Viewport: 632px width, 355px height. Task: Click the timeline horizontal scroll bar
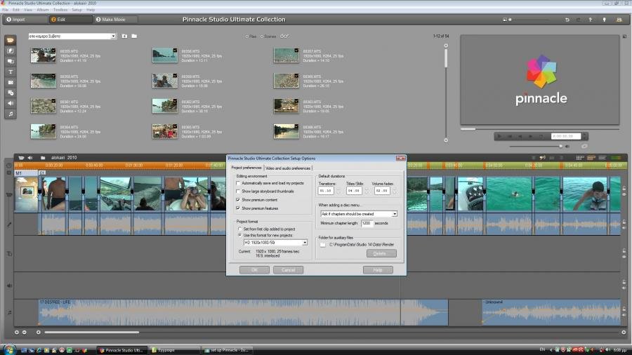pyautogui.click(x=92, y=333)
